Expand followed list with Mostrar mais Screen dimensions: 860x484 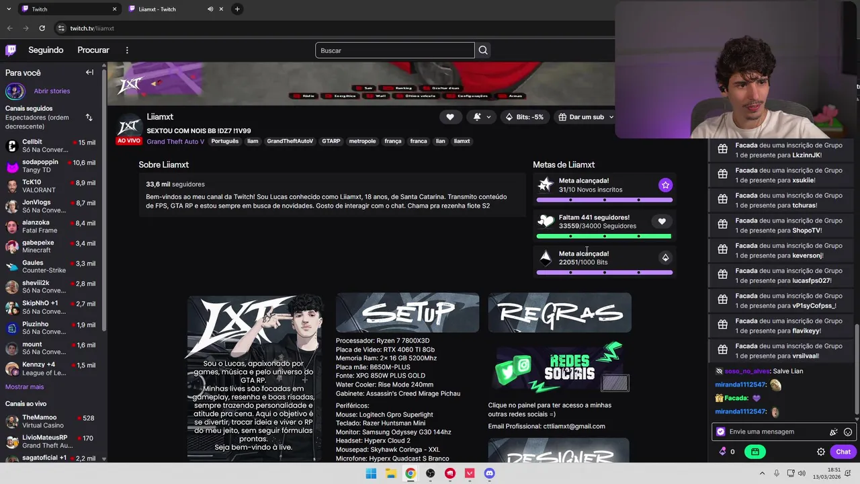coord(24,387)
